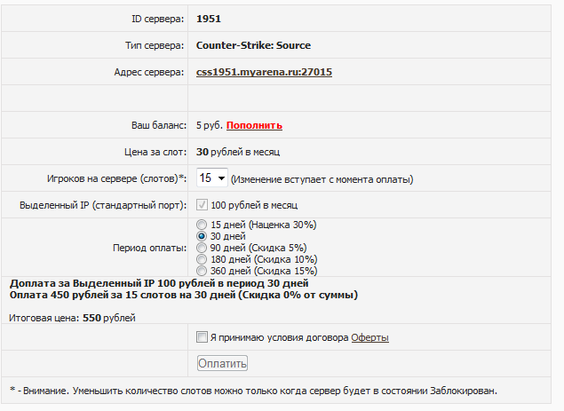Click the red Пополнить balance link
Viewport: 564px width, 411px height.
254,125
